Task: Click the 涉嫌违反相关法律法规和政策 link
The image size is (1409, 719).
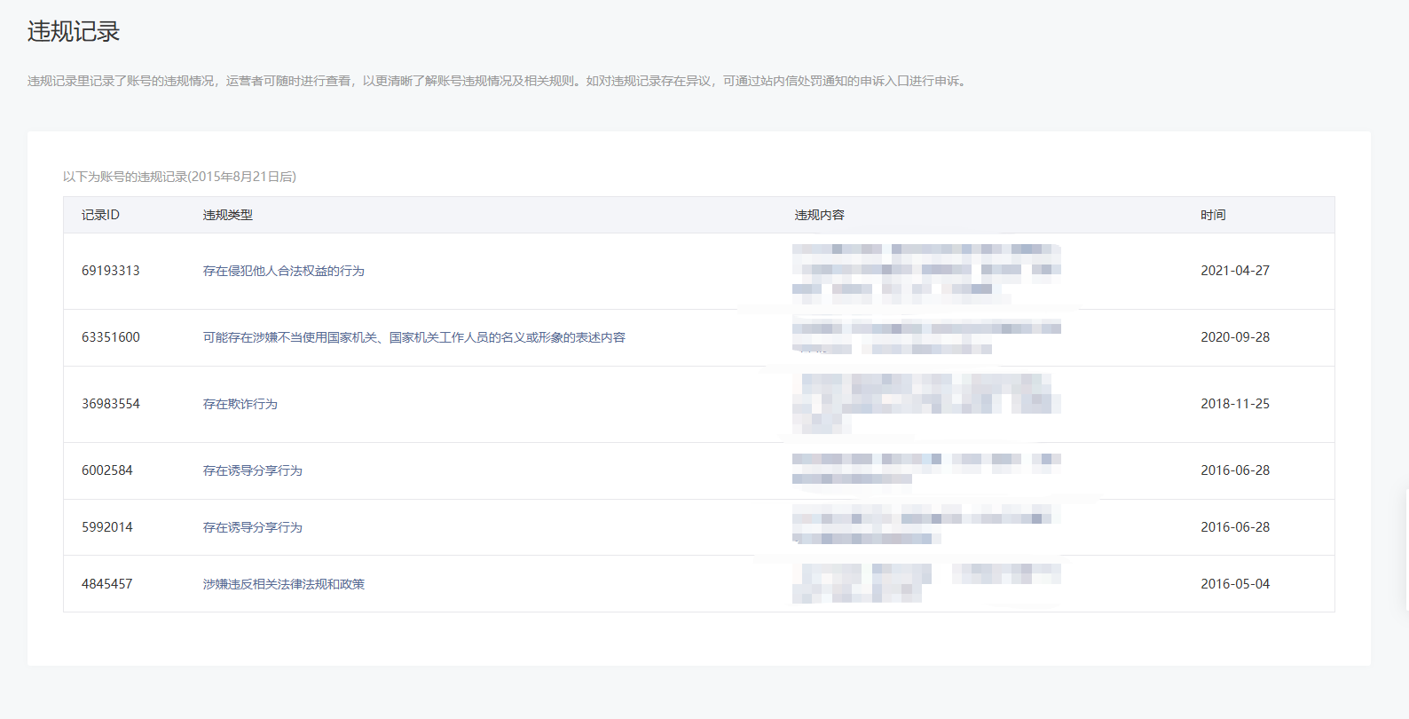Action: pyautogui.click(x=283, y=584)
